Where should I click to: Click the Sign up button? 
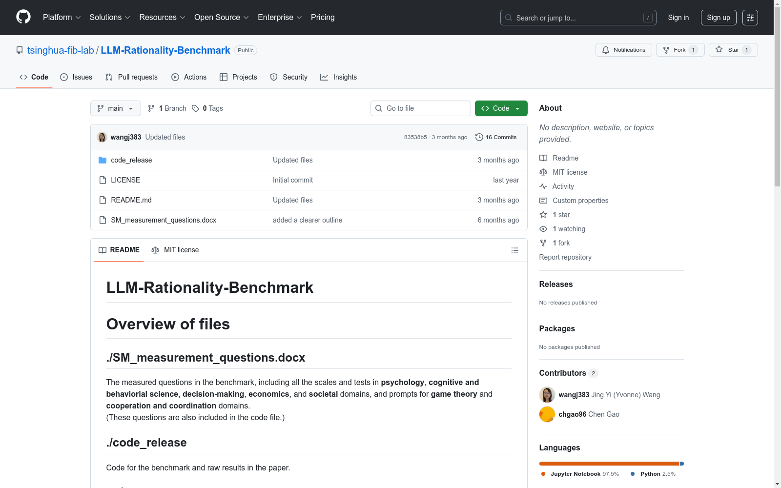(719, 18)
